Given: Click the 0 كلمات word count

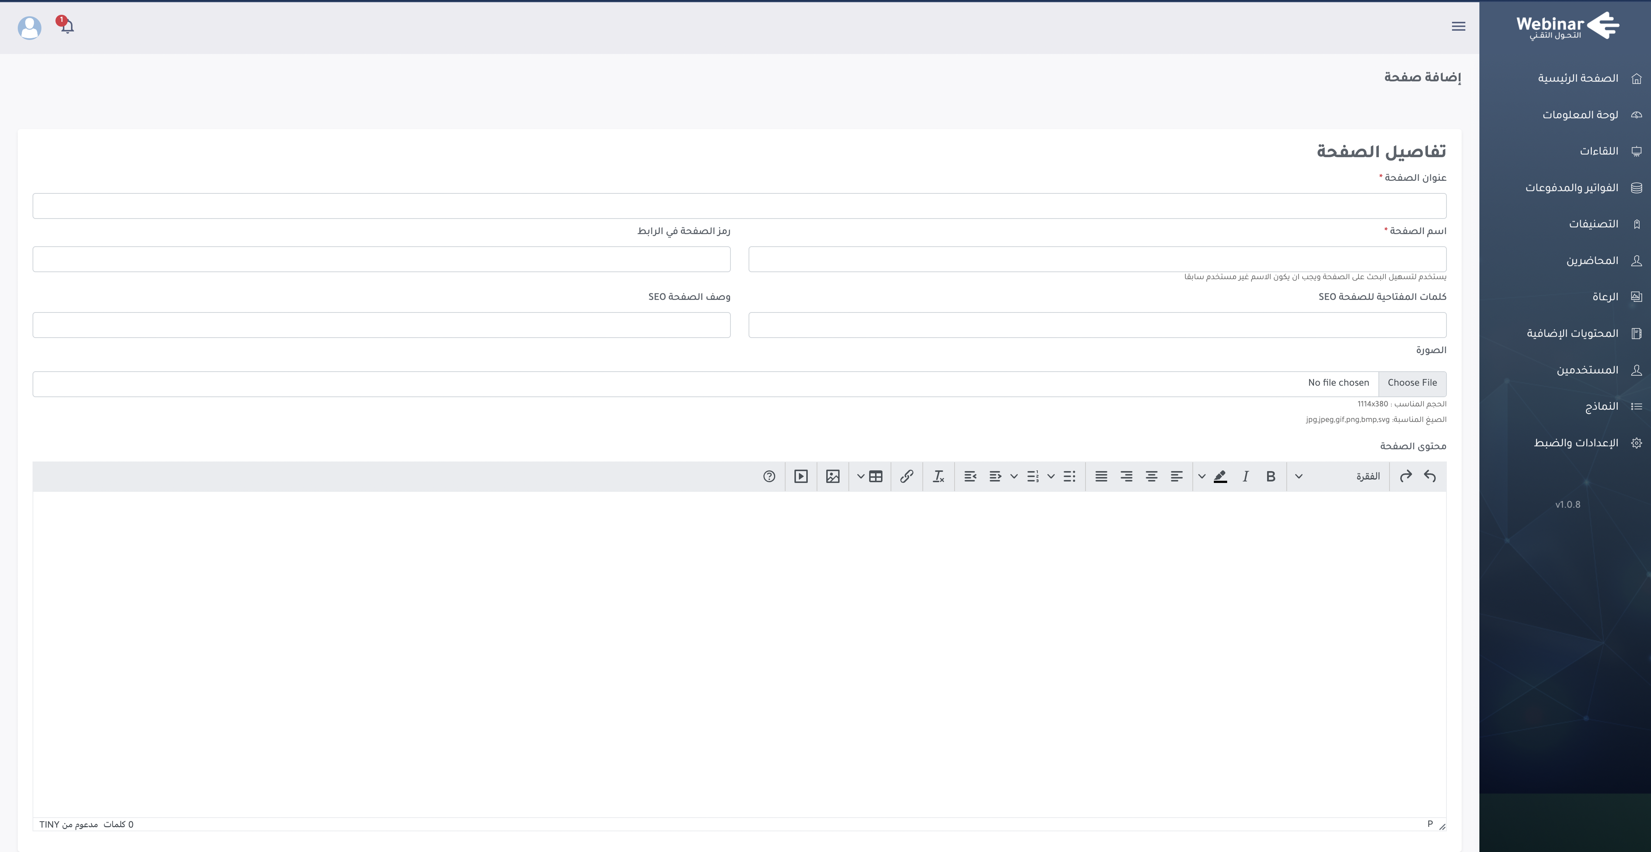Looking at the screenshot, I should (119, 825).
